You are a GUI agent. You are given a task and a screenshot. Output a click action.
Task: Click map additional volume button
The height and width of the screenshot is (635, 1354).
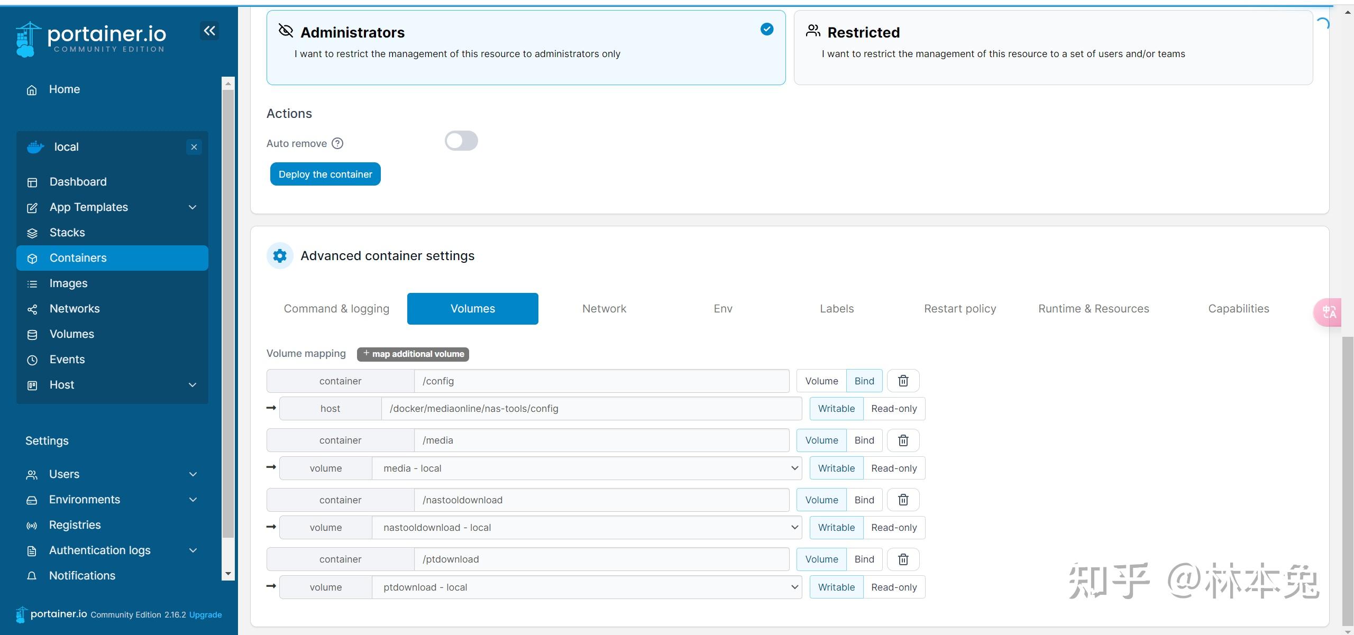413,354
